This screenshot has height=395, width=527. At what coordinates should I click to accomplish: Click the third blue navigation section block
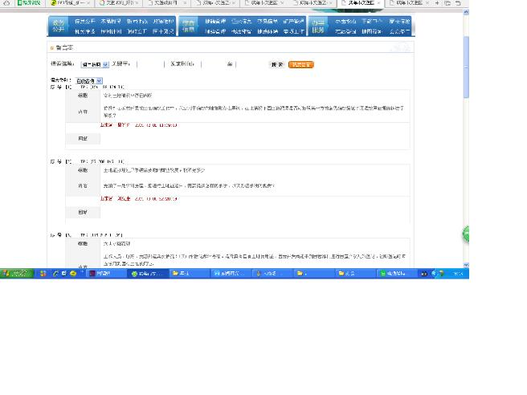pyautogui.click(x=319, y=26)
